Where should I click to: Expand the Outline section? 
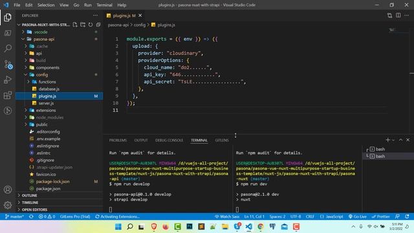point(59,195)
